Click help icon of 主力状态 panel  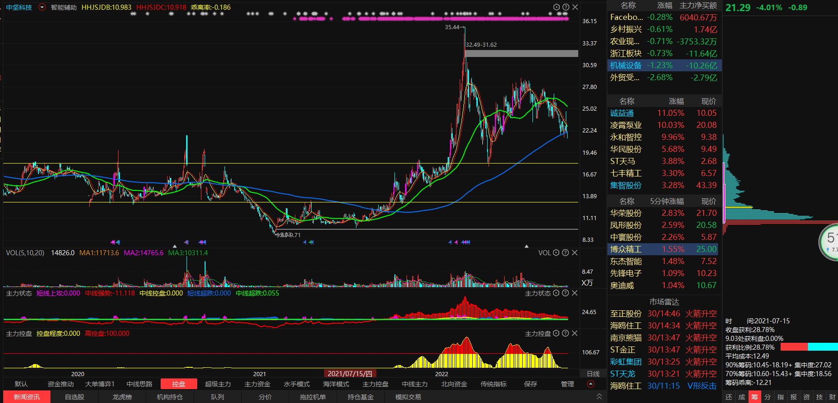click(x=565, y=293)
